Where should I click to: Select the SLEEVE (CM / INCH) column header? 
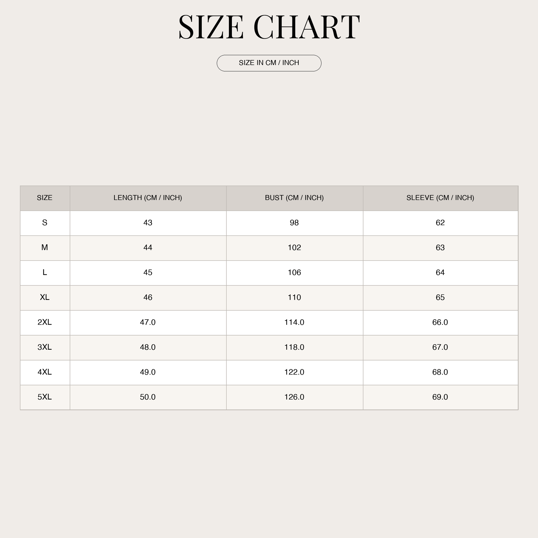point(440,198)
